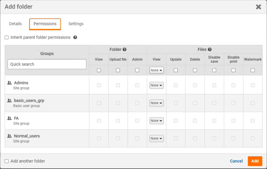The height and width of the screenshot is (169, 267).
Task: Click the FA group icon
Action: pos(10,118)
